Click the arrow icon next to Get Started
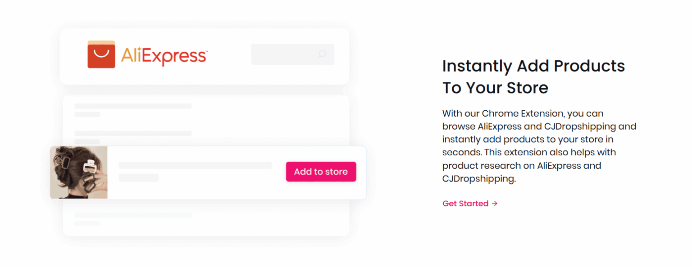The width and height of the screenshot is (692, 267). click(495, 204)
